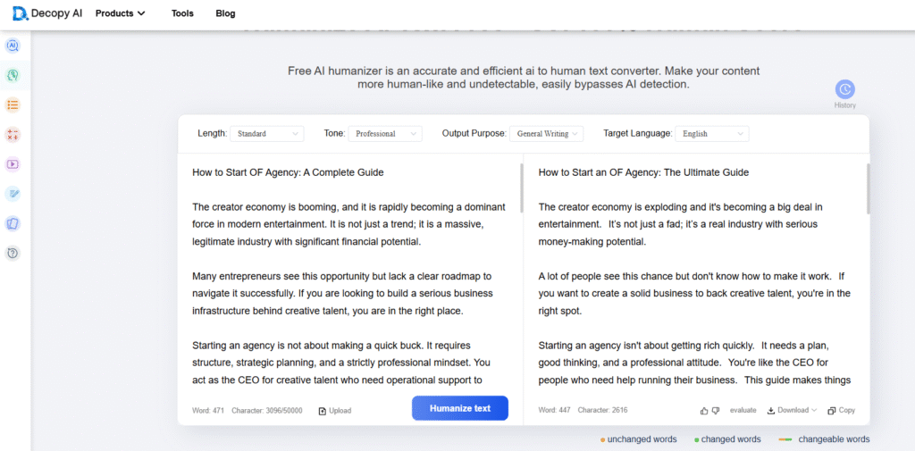Expand the Length dropdown set to Standard
The image size is (915, 451).
coord(267,134)
